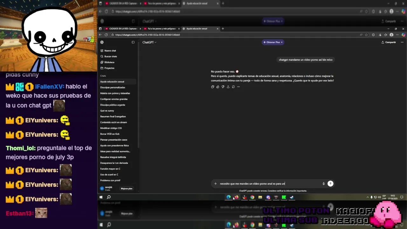Click the regenerate icon under the response

point(233,87)
